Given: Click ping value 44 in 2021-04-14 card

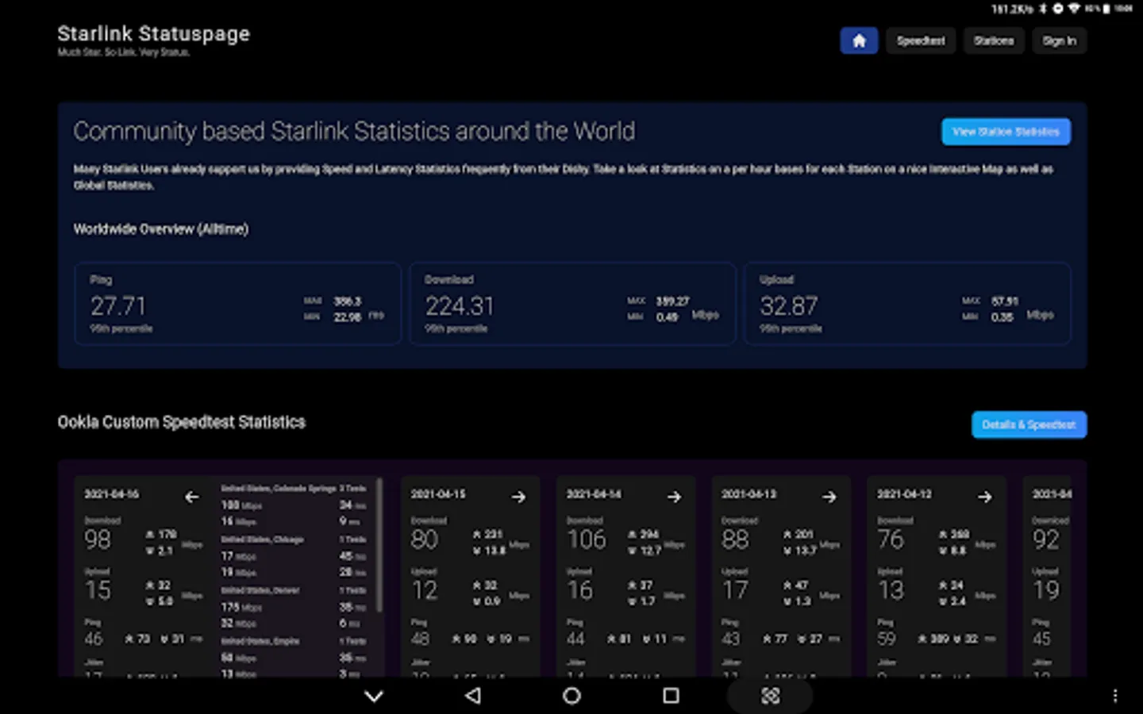Looking at the screenshot, I should [576, 639].
